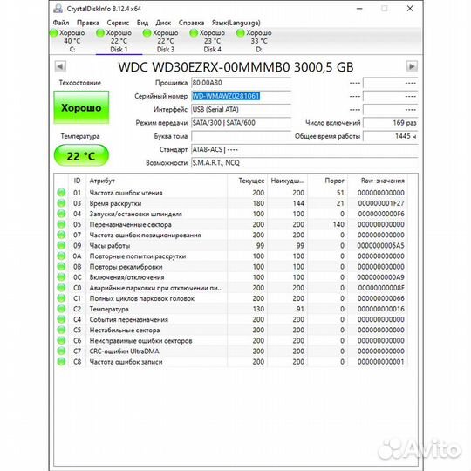This screenshot has height=471, width=471.
Task: Select row Часы работы
Action: (x=231, y=245)
